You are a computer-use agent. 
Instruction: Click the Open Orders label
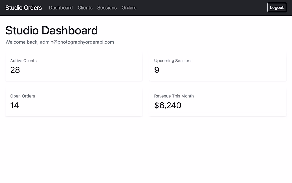click(23, 96)
